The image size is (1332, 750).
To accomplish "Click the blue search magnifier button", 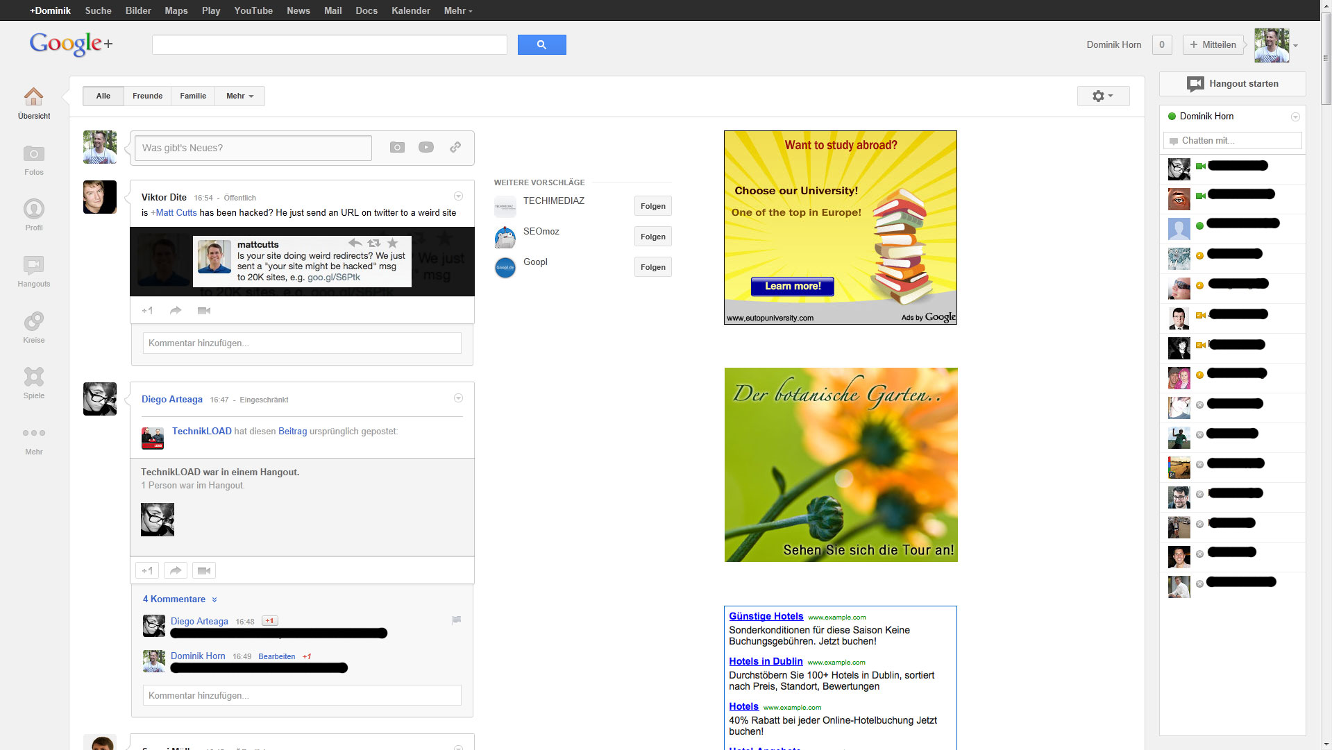I will [x=541, y=44].
